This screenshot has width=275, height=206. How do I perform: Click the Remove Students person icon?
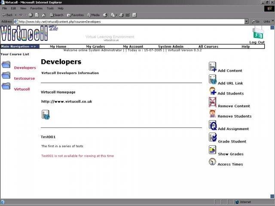click(213, 113)
